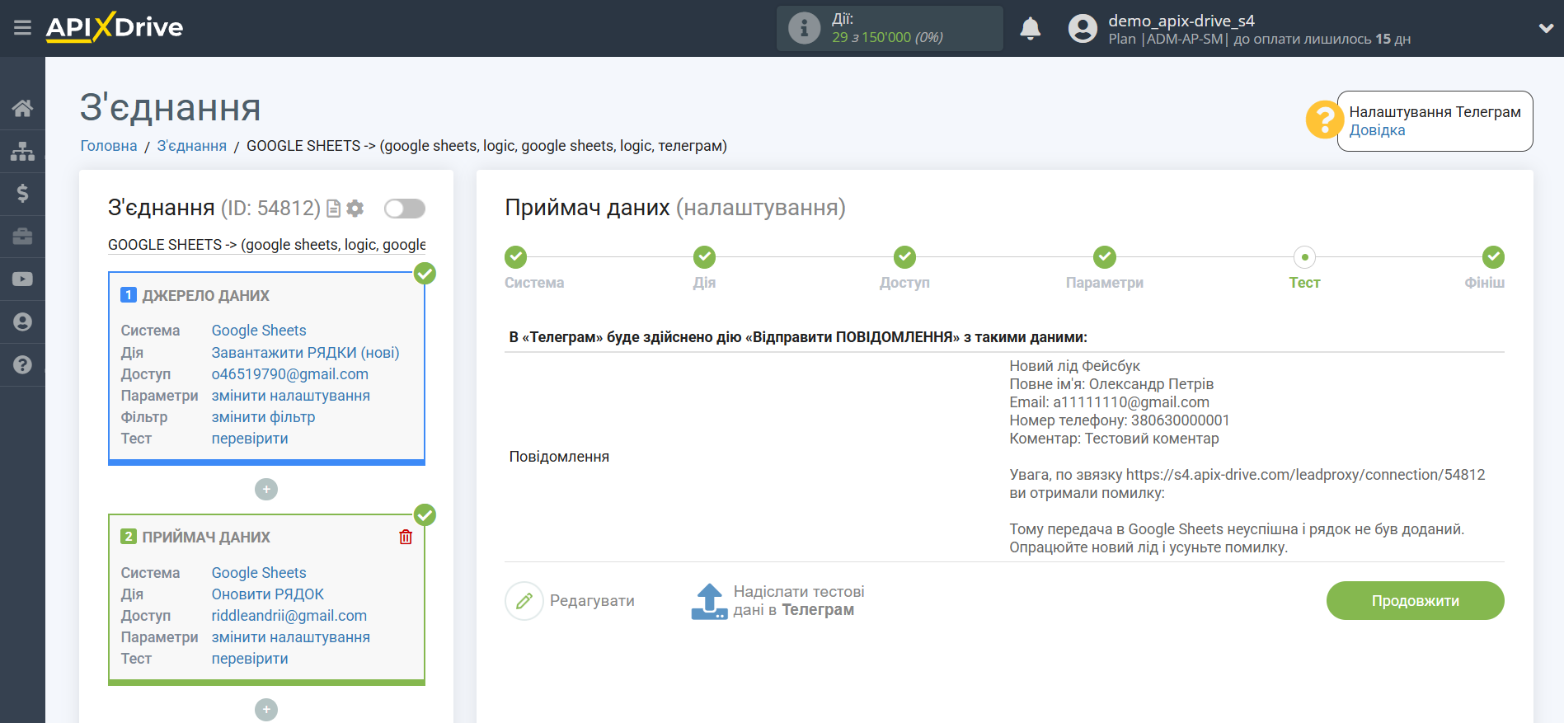This screenshot has height=723, width=1564.
Task: Go to Головна breadcrumb
Action: tap(109, 146)
